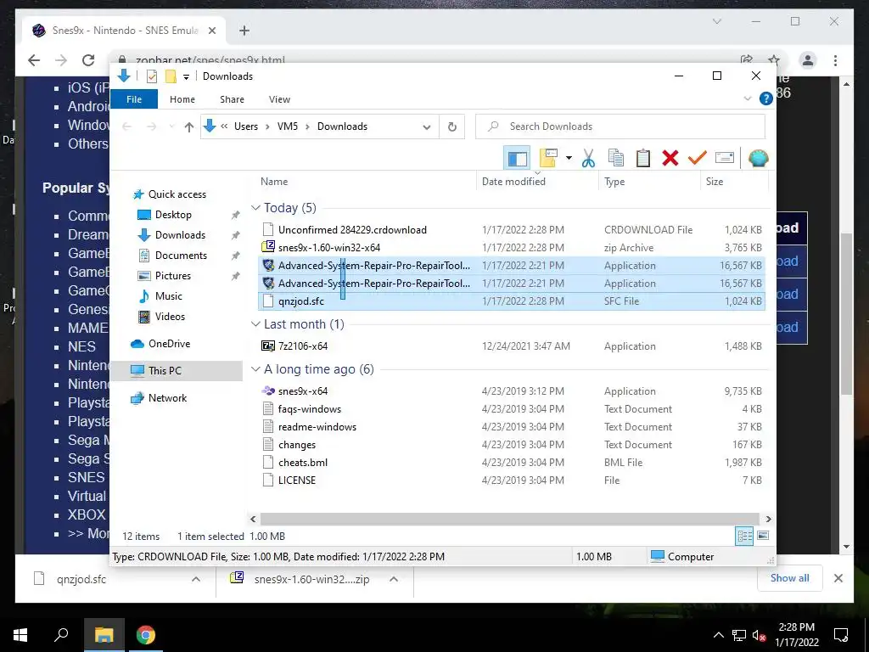The width and height of the screenshot is (869, 652).
Task: Open taskbar search magnifier
Action: (61, 635)
